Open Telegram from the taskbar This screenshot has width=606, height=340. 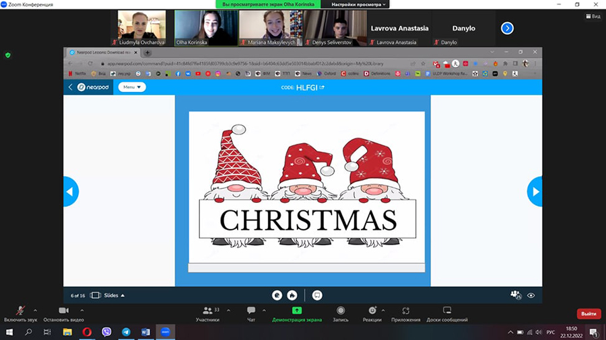(126, 332)
